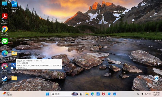Expand the hidden system tray icons
Screen dimensions: 162x97
(134, 94)
